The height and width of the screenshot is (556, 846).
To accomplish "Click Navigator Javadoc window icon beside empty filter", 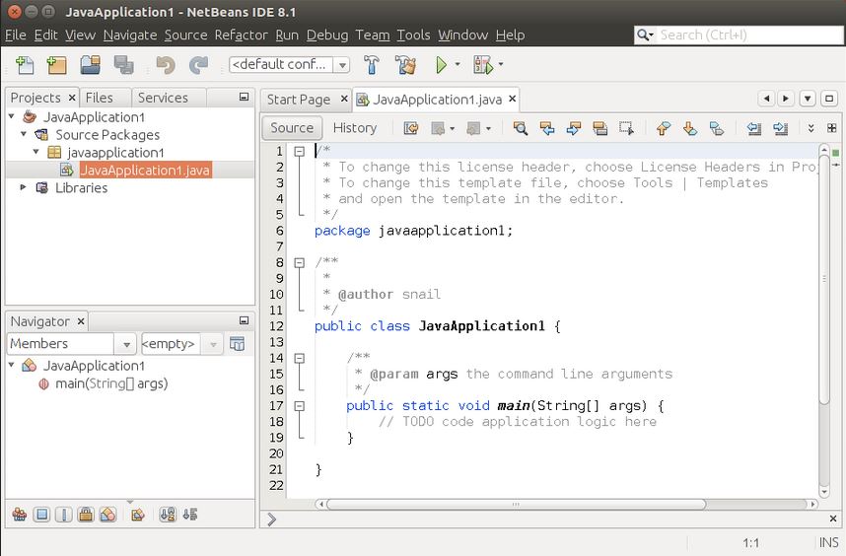I will [x=237, y=343].
